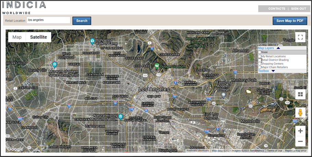Click the LEIMERT PARK label
312x157 pixels.
click(x=95, y=126)
